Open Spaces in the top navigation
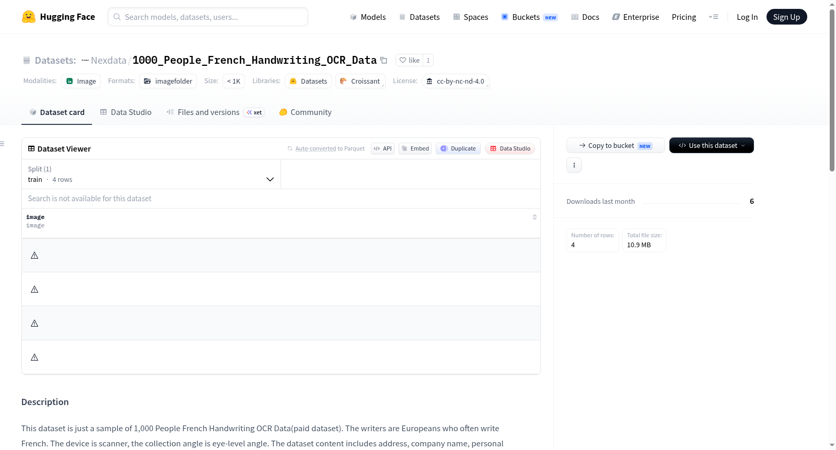The height and width of the screenshot is (450, 836). pyautogui.click(x=470, y=17)
